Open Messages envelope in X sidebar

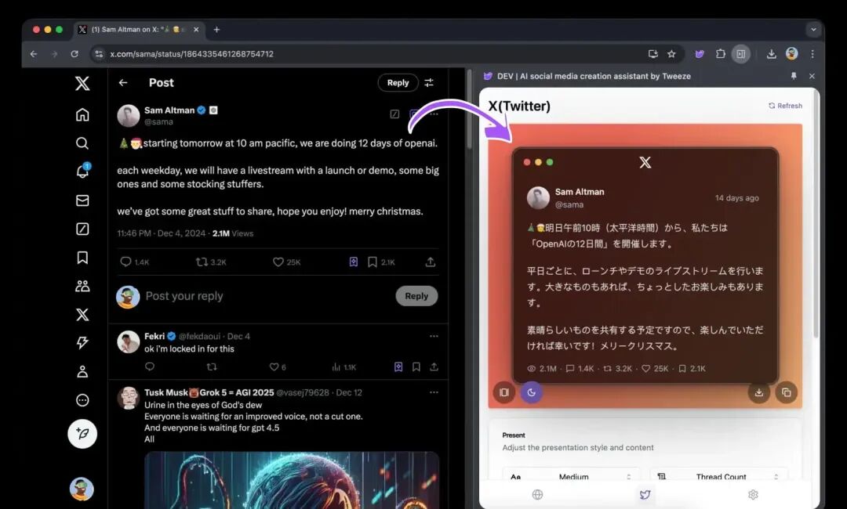click(82, 200)
